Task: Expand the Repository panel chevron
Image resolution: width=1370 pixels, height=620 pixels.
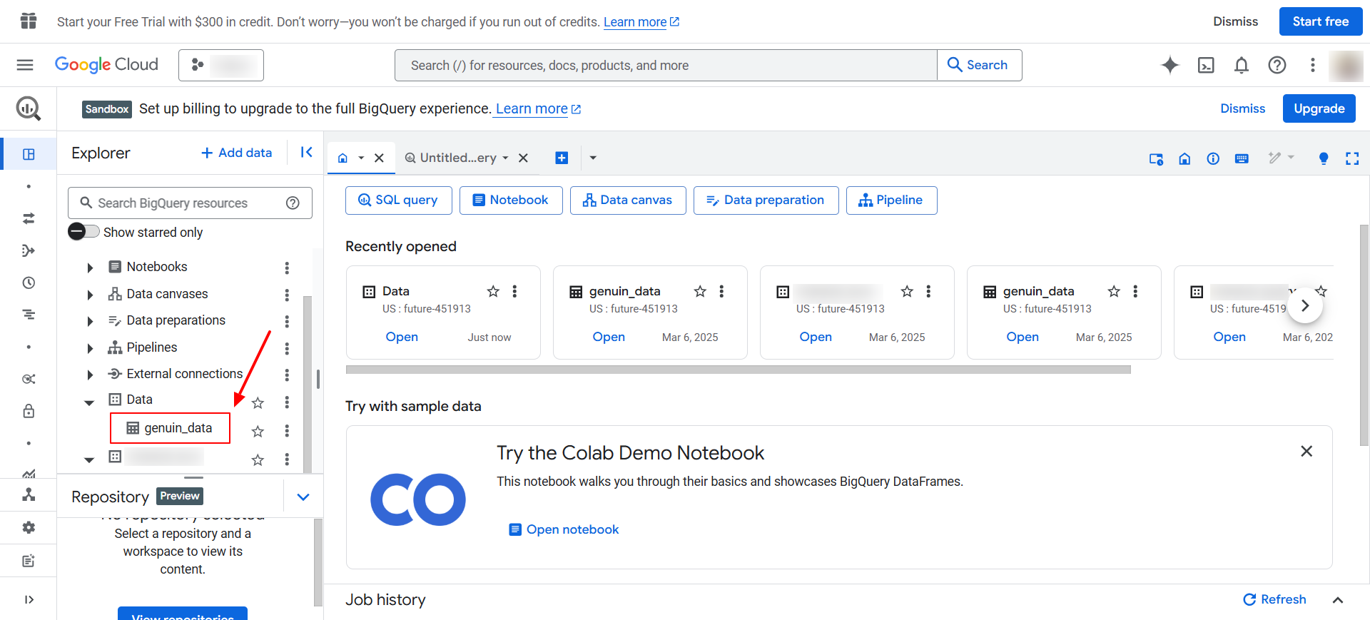Action: (x=303, y=497)
